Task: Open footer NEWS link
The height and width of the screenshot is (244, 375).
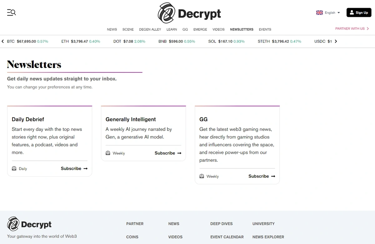Action: 174,224
